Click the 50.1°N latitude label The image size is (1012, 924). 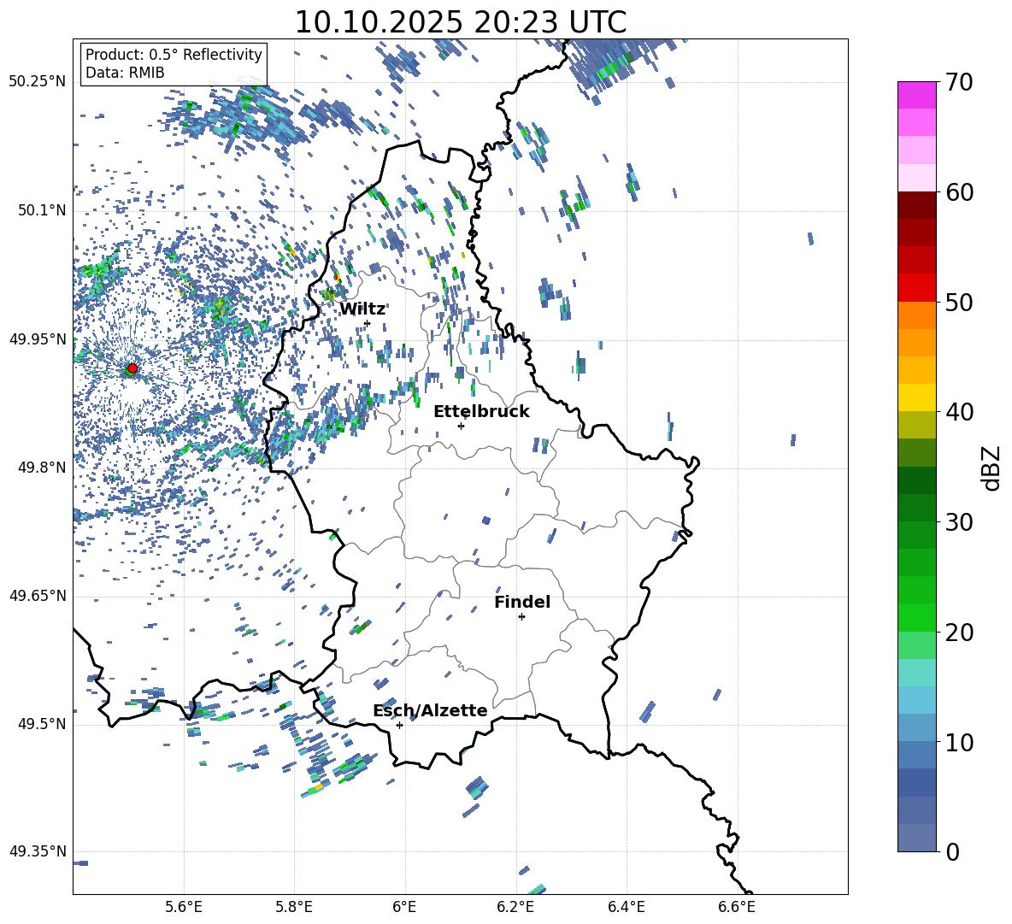[x=42, y=210]
